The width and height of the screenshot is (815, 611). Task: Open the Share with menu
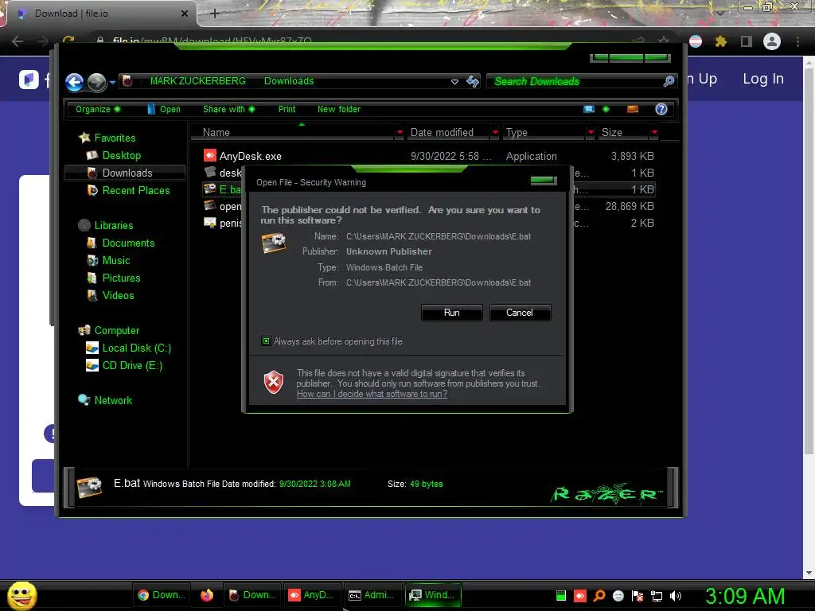pyautogui.click(x=228, y=109)
